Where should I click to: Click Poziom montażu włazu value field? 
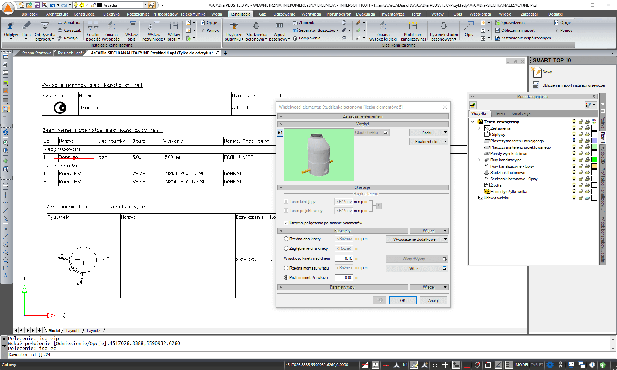[344, 278]
